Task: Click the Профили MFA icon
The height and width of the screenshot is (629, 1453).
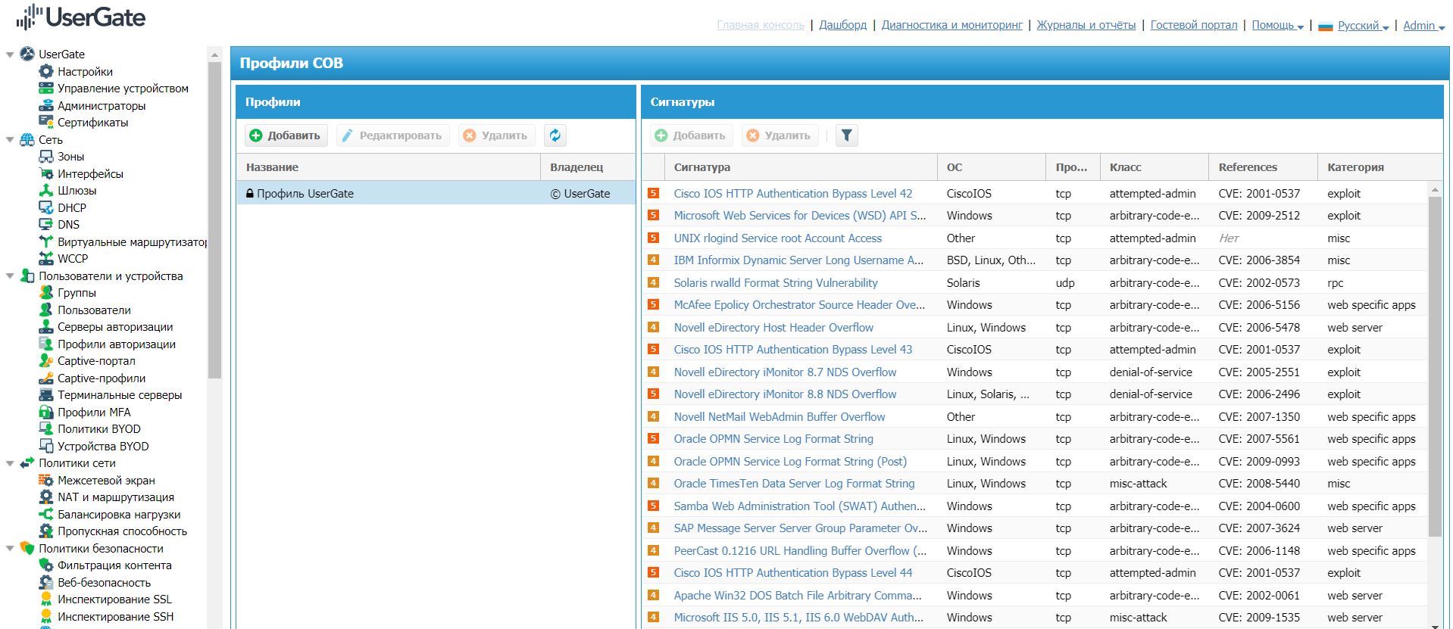Action: [46, 413]
